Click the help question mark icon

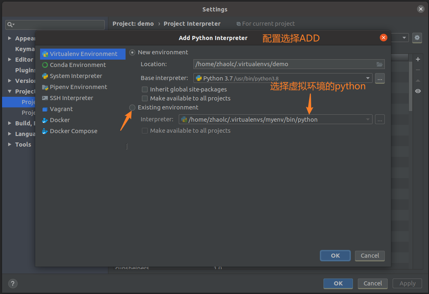coord(13,283)
